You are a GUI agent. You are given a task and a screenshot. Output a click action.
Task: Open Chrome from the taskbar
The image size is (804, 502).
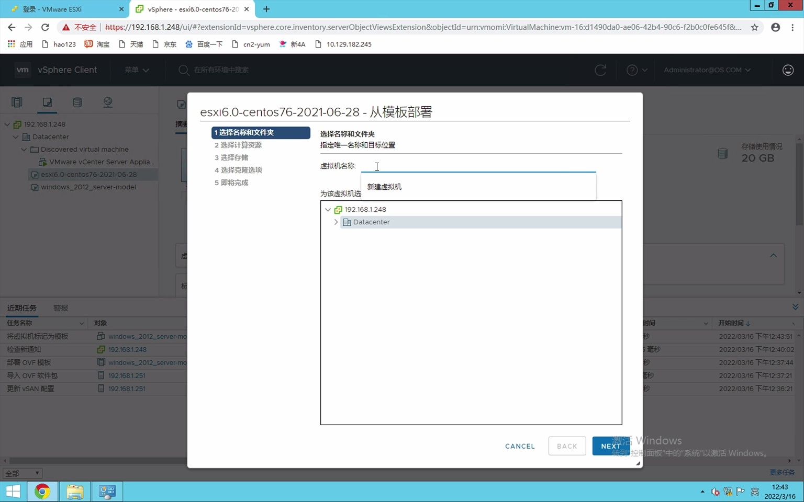(x=42, y=492)
